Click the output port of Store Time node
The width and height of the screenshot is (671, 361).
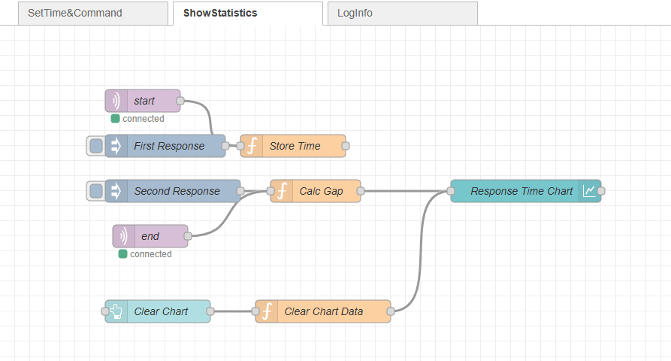(346, 146)
